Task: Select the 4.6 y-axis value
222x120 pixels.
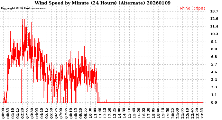Action: (214, 72)
